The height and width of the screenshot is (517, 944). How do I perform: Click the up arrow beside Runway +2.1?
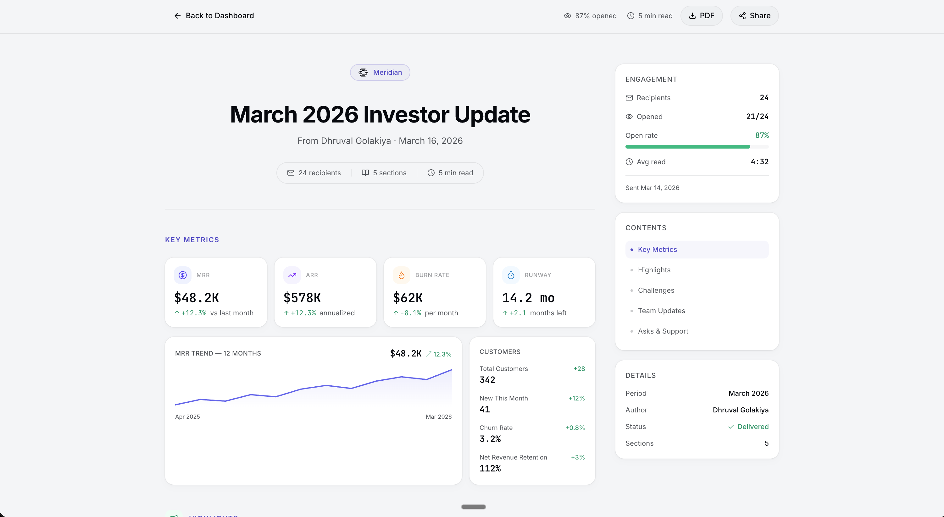[505, 313]
